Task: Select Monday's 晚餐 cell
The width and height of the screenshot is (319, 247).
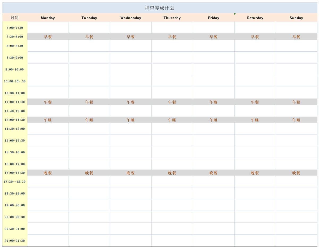Action: tap(48, 173)
